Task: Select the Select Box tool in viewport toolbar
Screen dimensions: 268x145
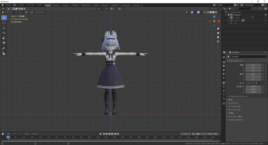Action: 4,18
